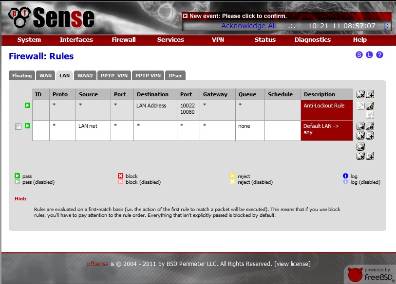Click the Proto column header
This screenshot has width=396, height=284.
tap(62, 94)
